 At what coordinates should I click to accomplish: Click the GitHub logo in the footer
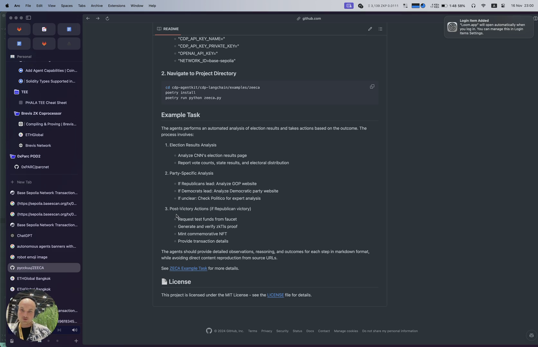point(209,331)
